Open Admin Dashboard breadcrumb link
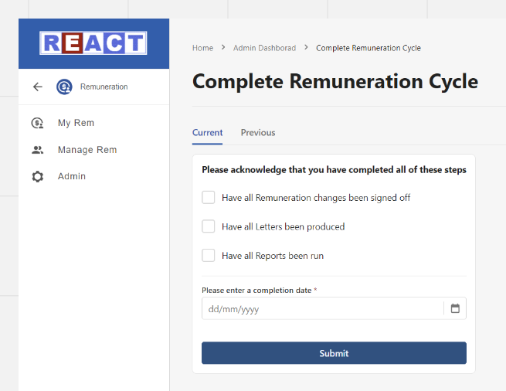This screenshot has height=391, width=506. click(264, 48)
